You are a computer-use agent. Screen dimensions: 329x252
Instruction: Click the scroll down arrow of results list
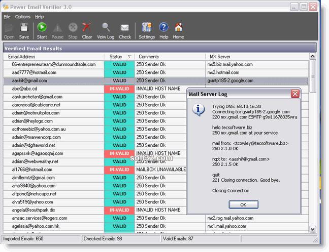point(312,229)
